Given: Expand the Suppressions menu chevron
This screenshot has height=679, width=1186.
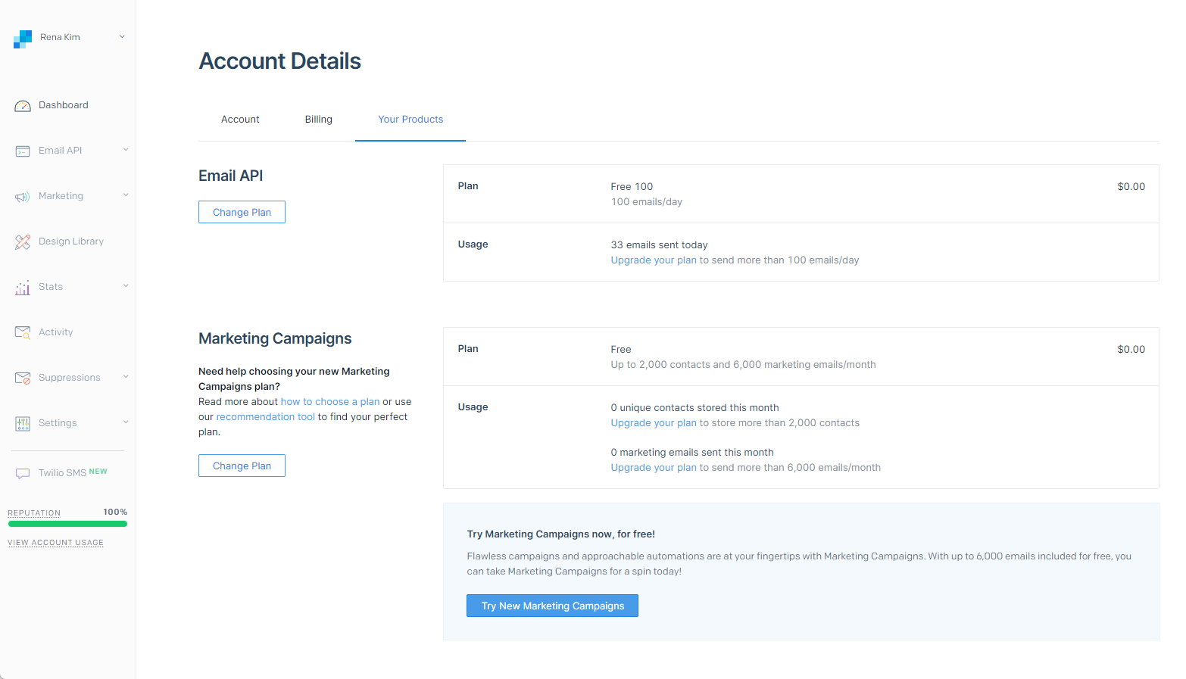Looking at the screenshot, I should point(126,377).
